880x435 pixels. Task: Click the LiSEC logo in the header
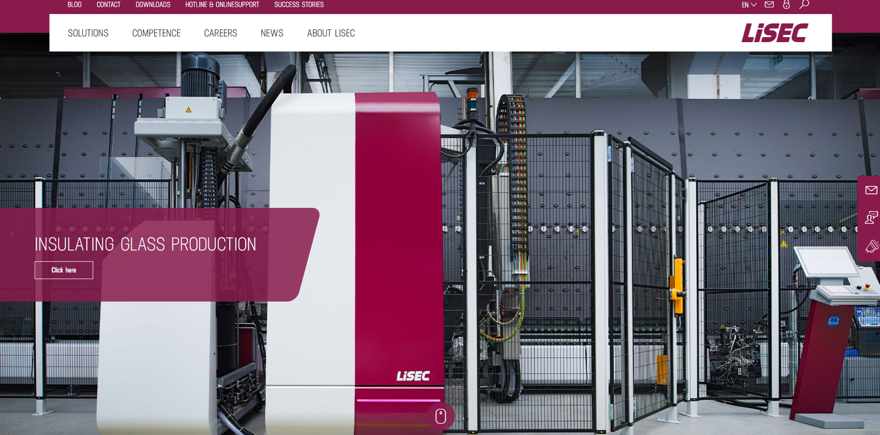click(774, 33)
